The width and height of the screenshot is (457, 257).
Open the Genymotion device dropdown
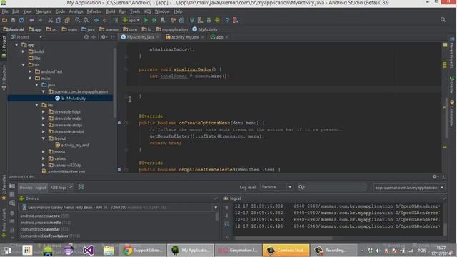(119, 208)
